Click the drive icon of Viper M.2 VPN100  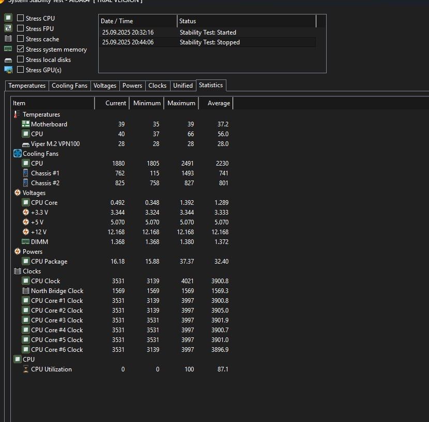26,144
